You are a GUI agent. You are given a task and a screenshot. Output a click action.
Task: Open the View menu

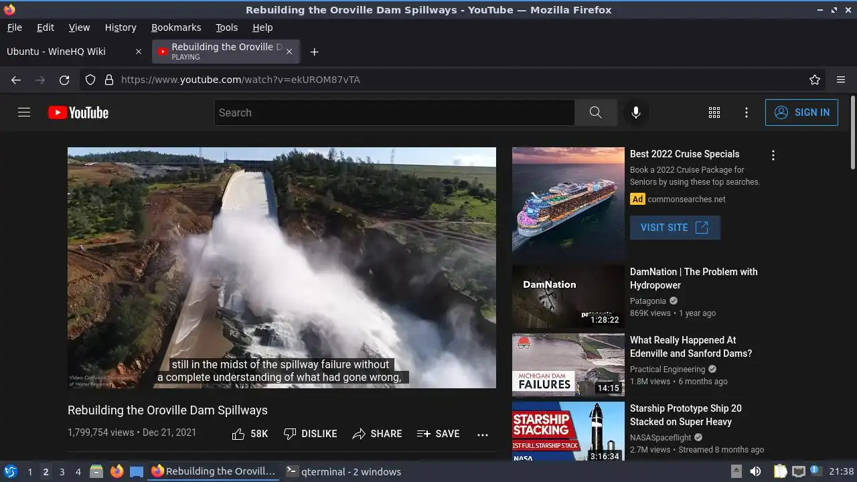click(79, 27)
